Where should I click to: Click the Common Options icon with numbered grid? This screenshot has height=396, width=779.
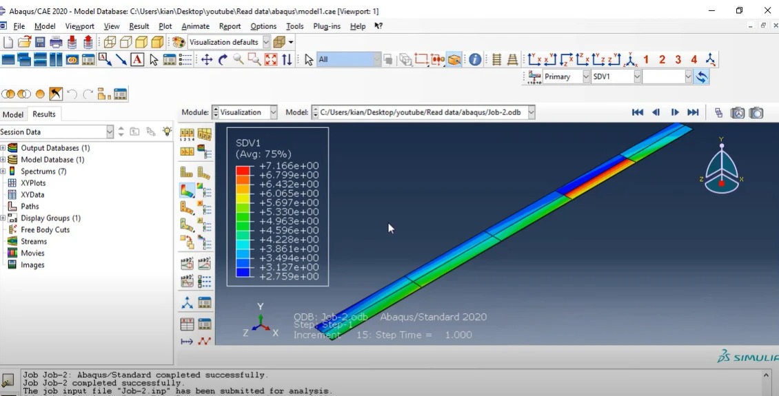coord(188,134)
